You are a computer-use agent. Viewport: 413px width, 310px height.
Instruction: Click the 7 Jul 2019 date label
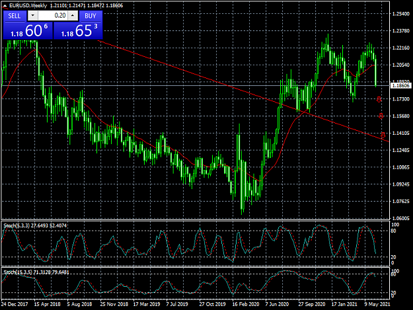click(177, 304)
